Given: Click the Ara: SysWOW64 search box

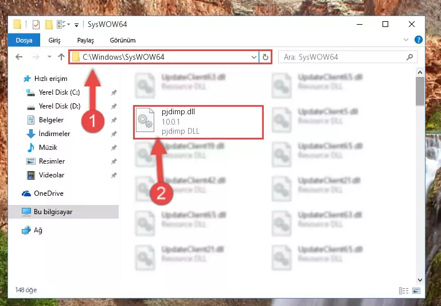Looking at the screenshot, I should (348, 57).
